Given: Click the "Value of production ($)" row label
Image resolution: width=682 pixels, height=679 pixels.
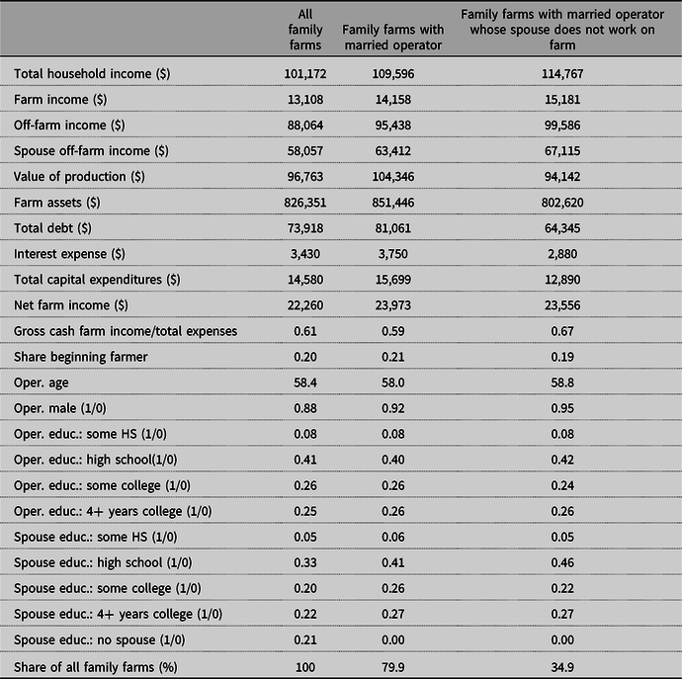Looking at the screenshot, I should (x=77, y=176).
